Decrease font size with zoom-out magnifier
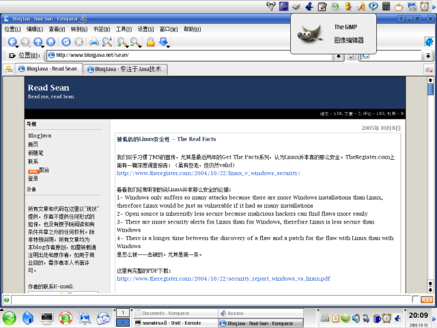 pyautogui.click(x=135, y=42)
